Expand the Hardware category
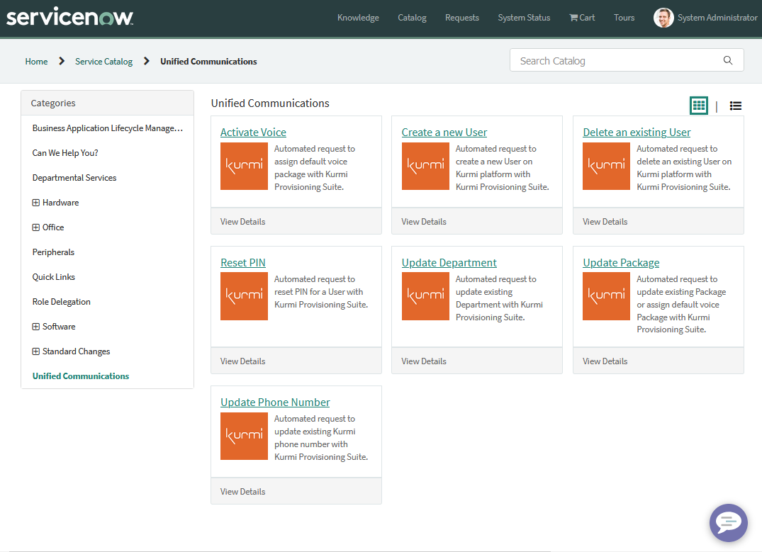The image size is (762, 552). (x=35, y=203)
